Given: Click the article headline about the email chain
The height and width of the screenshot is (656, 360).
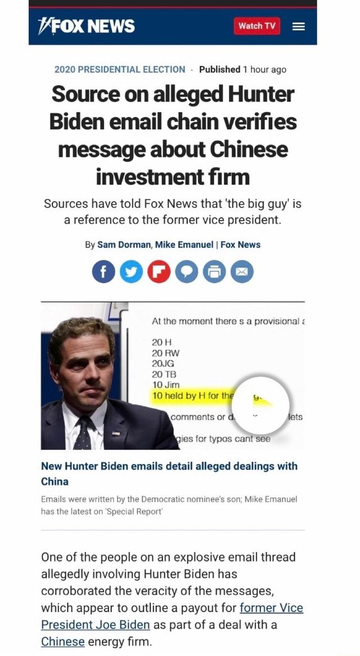Looking at the screenshot, I should (x=173, y=135).
